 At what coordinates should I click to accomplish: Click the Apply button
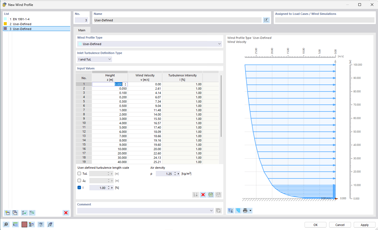[x=364, y=225]
